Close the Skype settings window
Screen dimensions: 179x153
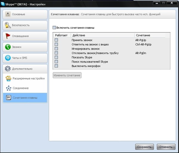pos(172,3)
